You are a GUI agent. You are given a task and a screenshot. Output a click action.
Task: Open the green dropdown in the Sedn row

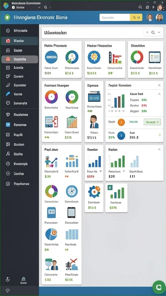tap(152, 122)
